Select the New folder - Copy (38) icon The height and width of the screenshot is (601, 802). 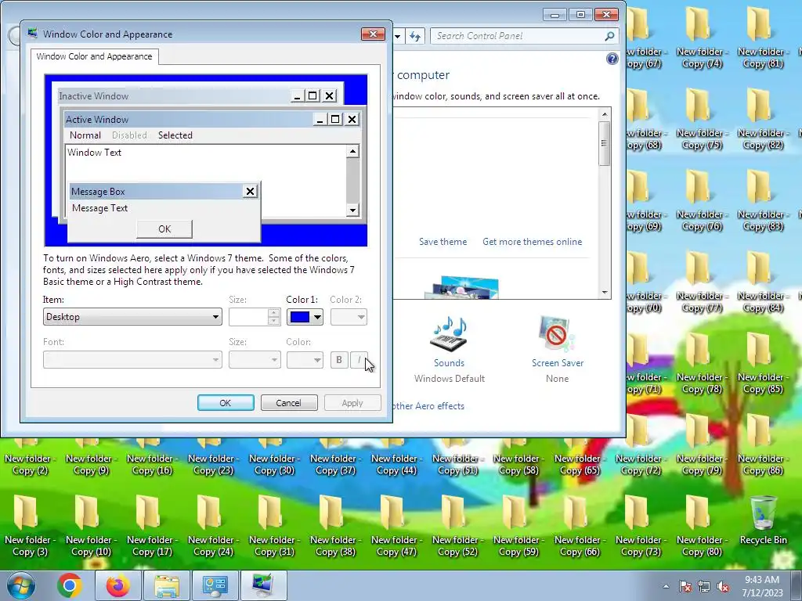point(335,526)
